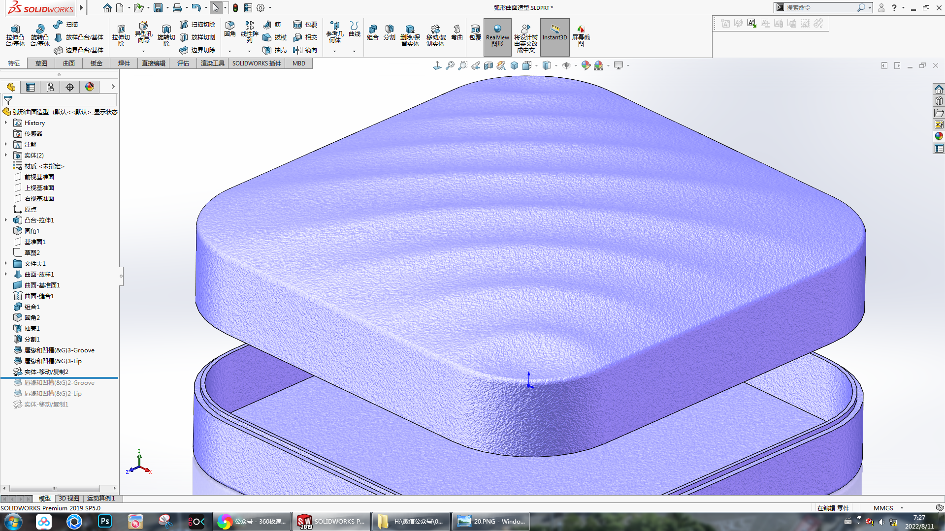945x531 pixels.
Task: Open Reference Geometry (参考几何体) tool
Action: (335, 32)
